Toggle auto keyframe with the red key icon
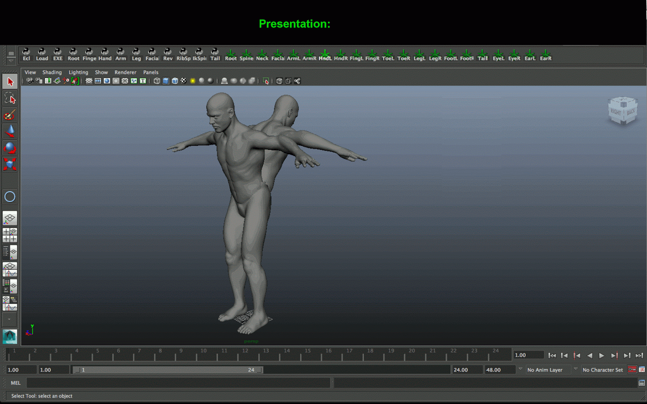The height and width of the screenshot is (404, 647). pyautogui.click(x=632, y=369)
